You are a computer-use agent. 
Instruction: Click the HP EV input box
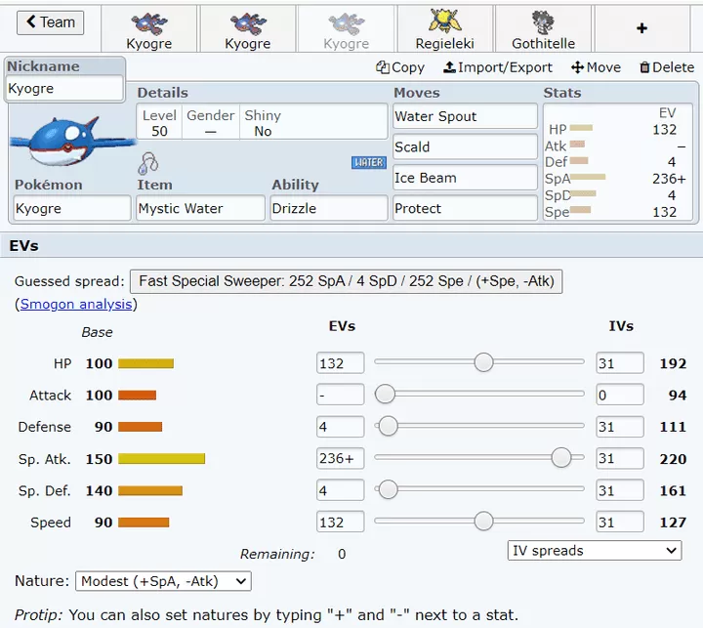tap(341, 363)
